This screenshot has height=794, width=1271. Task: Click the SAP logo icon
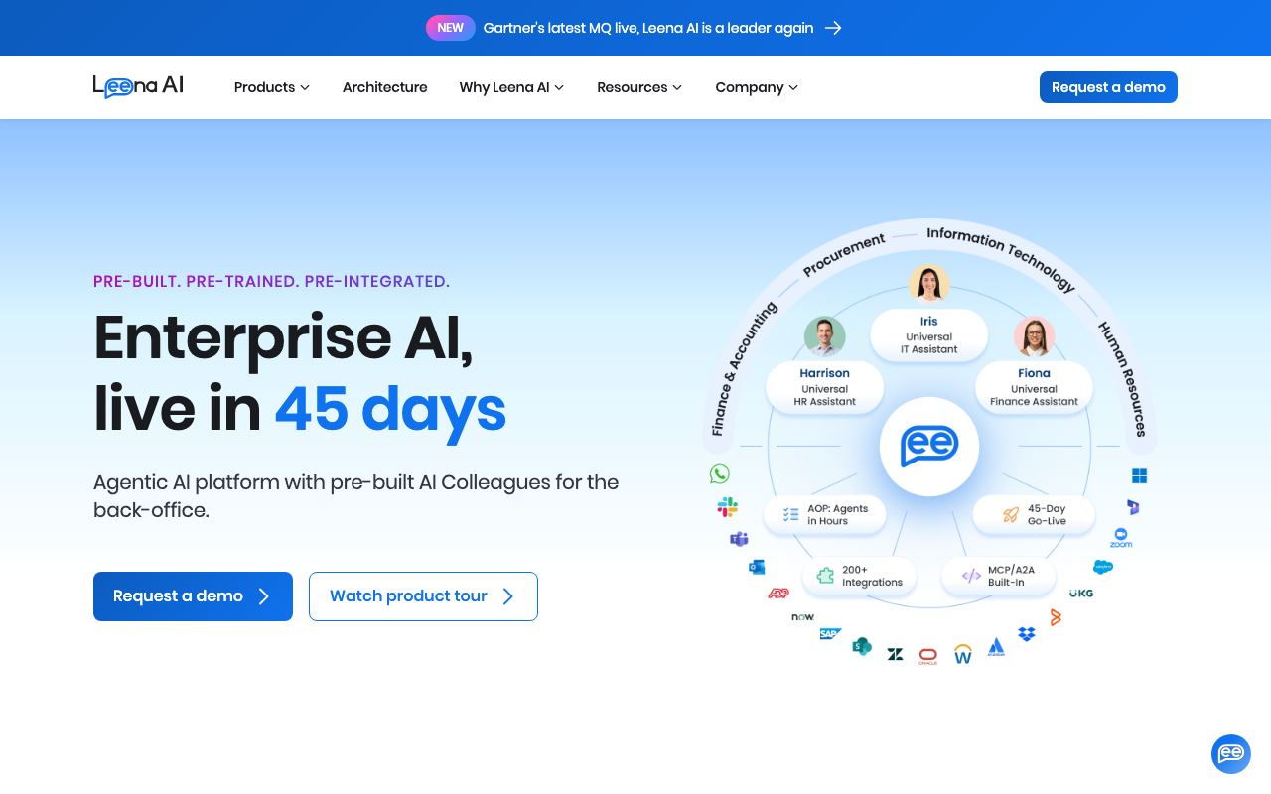[830, 634]
